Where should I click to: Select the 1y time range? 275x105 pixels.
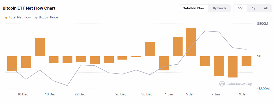pos(253,8)
